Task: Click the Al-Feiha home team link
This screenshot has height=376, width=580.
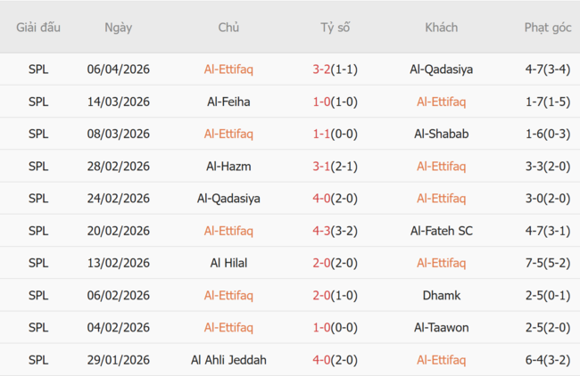Action: 228,102
